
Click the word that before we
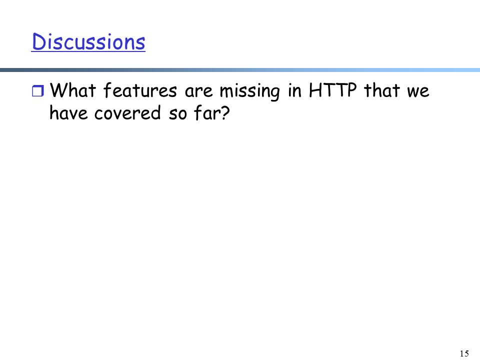click(381, 90)
